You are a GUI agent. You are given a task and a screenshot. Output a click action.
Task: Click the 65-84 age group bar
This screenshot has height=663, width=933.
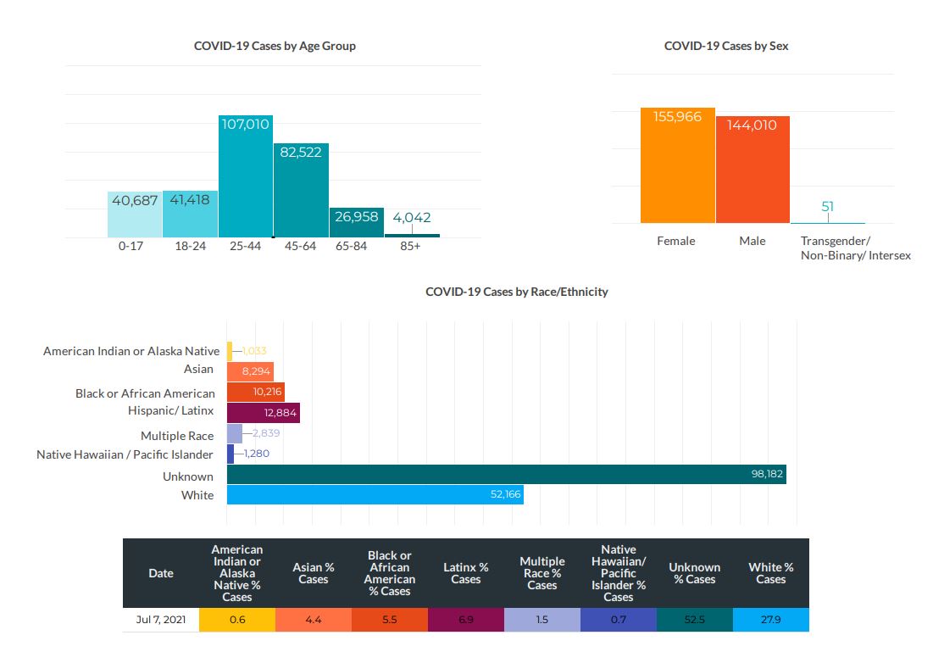click(356, 223)
